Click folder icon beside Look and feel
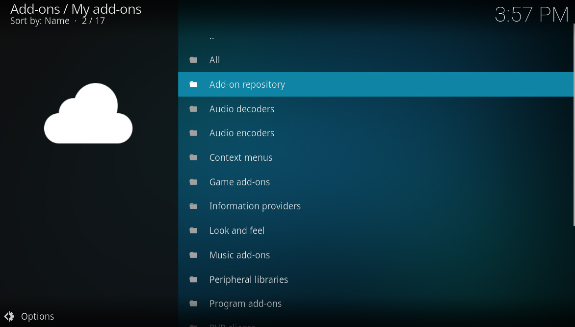This screenshot has height=327, width=575. [x=193, y=230]
